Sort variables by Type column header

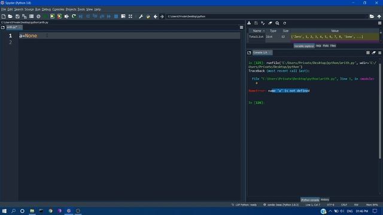pyautogui.click(x=273, y=31)
